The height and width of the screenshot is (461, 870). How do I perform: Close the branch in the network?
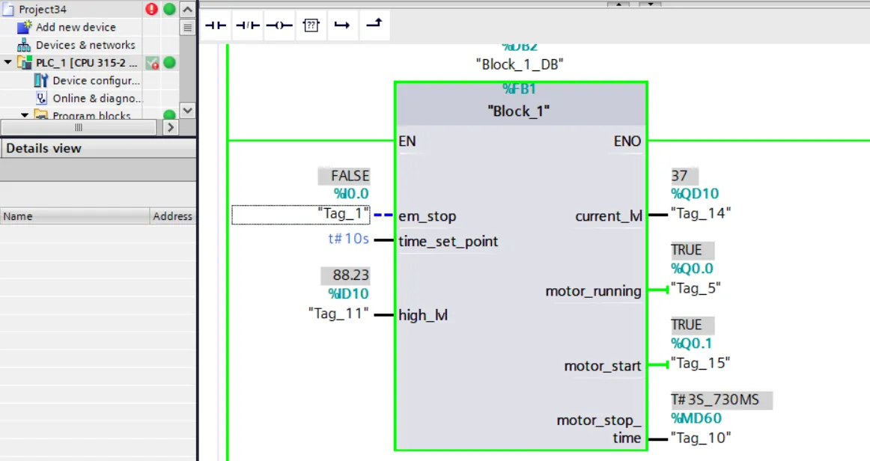tap(374, 25)
